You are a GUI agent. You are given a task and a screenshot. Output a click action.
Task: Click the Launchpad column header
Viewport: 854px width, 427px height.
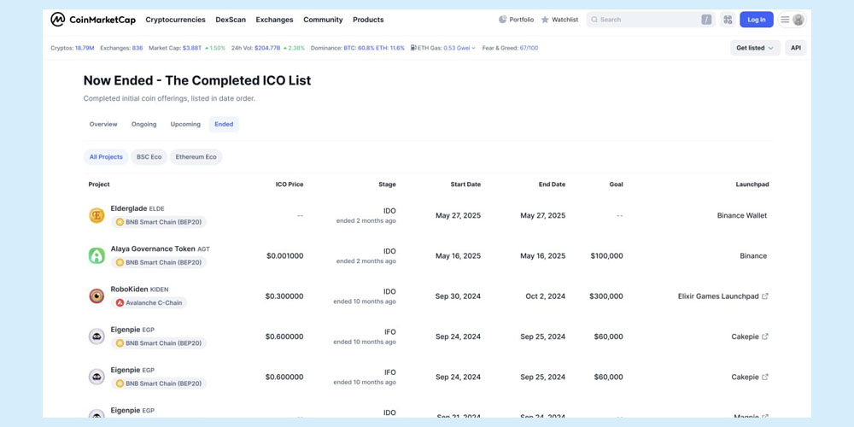click(752, 184)
